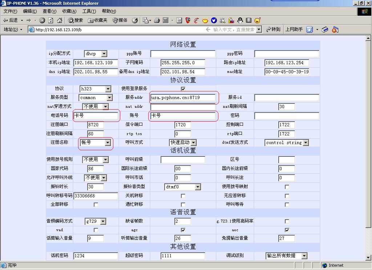Click the red flame shield toolbar icon
372x270 pixels.
(x=188, y=20)
